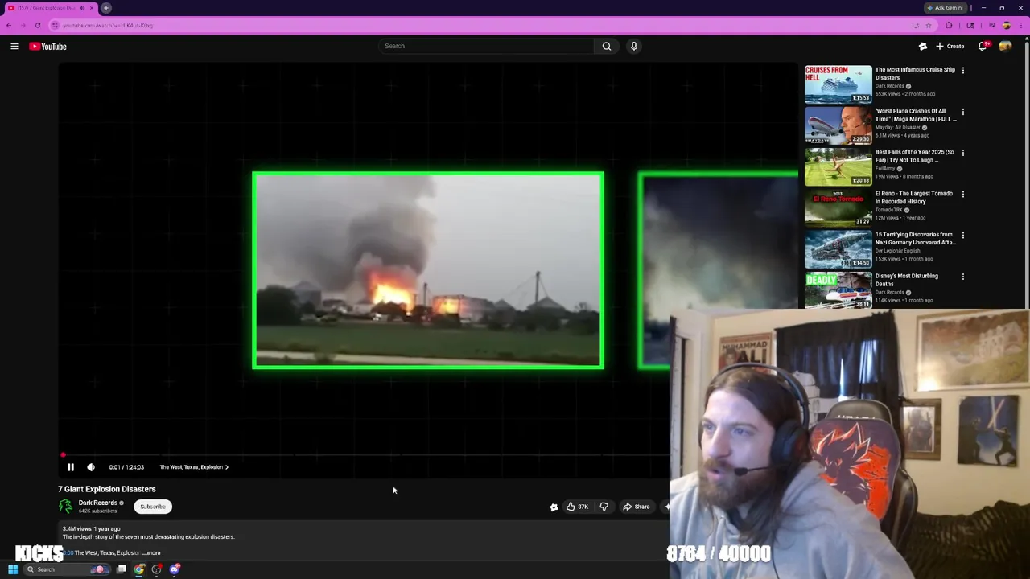Click the Dark Records channel avatar
1030x579 pixels.
[66, 506]
